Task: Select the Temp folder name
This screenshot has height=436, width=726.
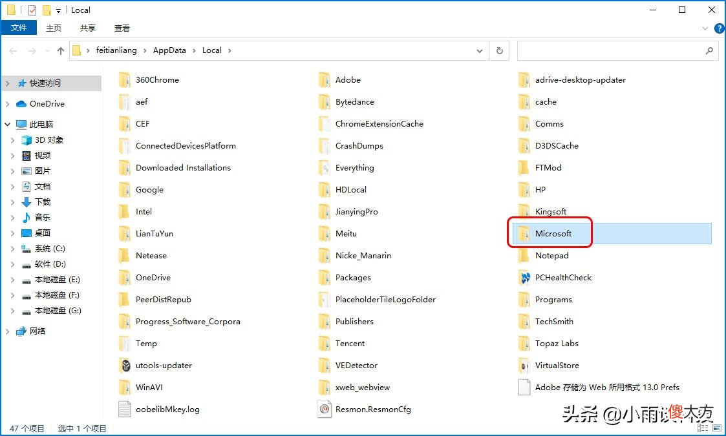Action: [146, 344]
